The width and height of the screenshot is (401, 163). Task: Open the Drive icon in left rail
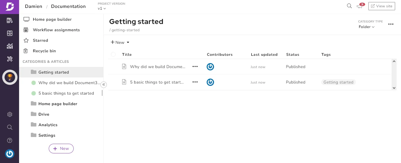(10, 33)
